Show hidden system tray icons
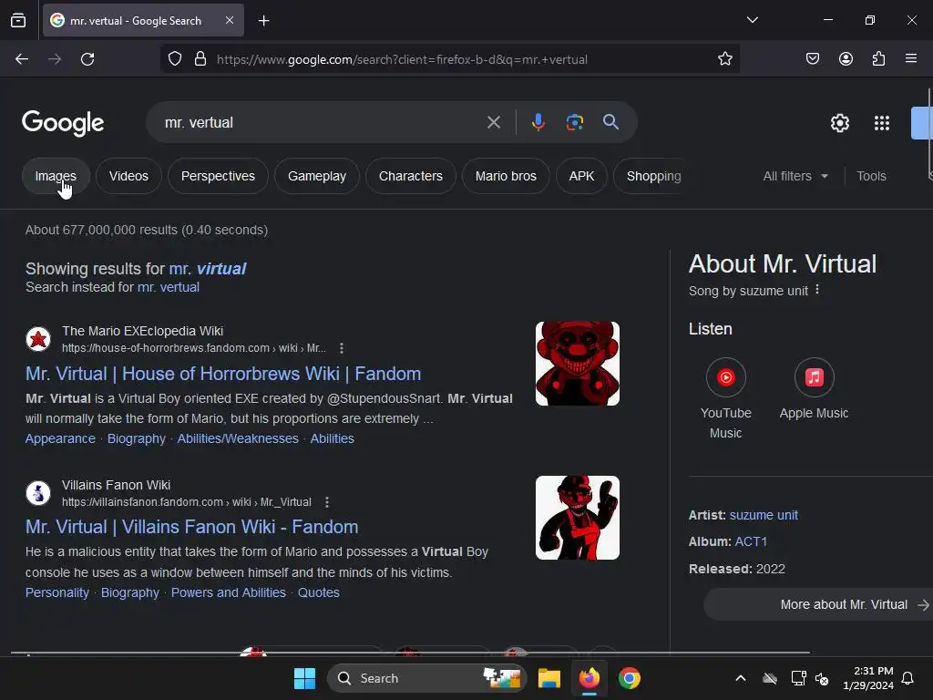933x700 pixels. point(741,678)
